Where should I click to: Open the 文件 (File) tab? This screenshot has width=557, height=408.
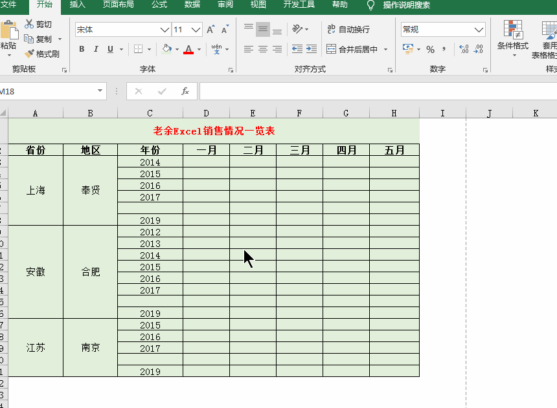[8, 5]
